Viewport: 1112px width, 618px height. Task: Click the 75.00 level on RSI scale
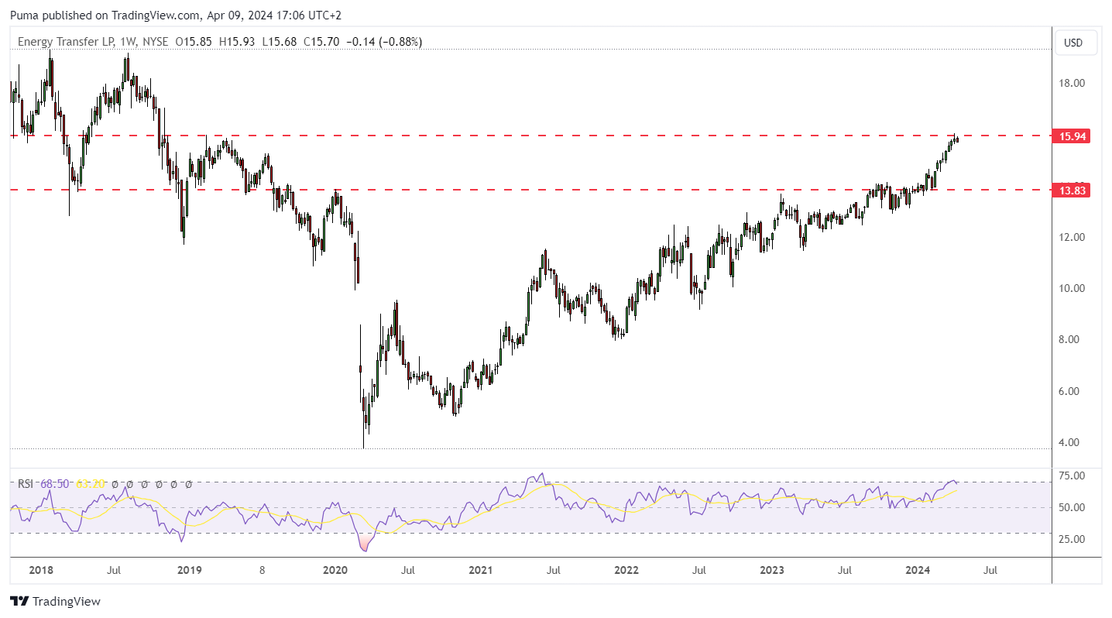1073,476
